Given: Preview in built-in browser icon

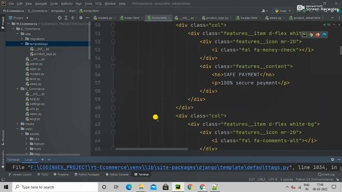Looking at the screenshot, I should point(305,35).
